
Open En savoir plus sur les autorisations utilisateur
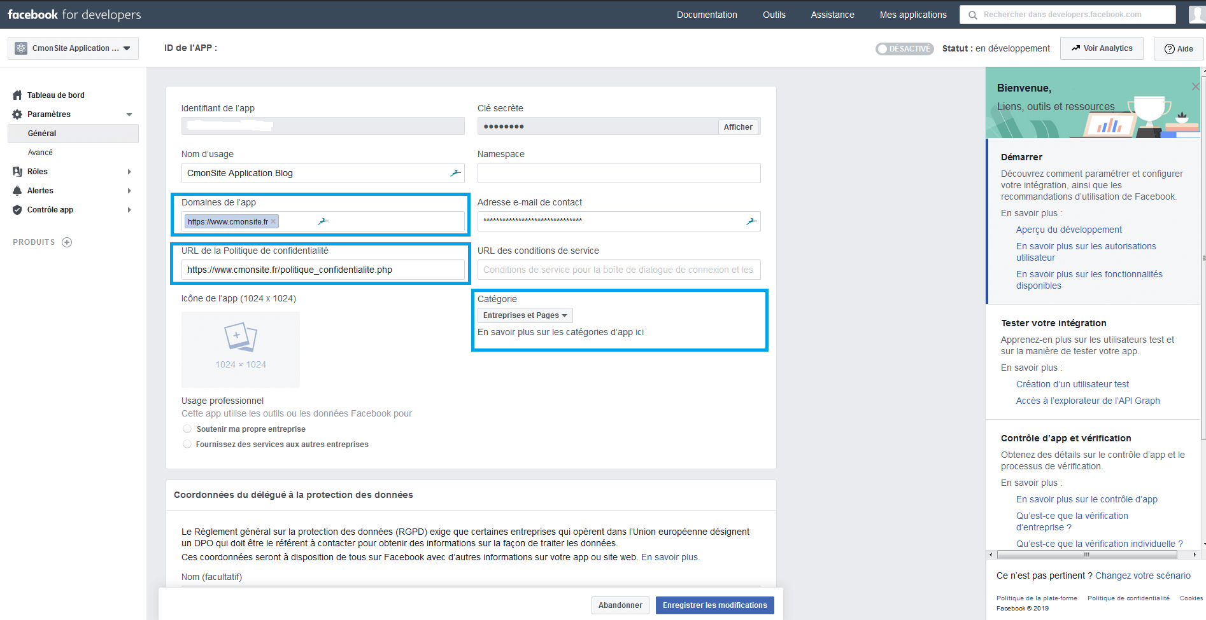coord(1086,252)
